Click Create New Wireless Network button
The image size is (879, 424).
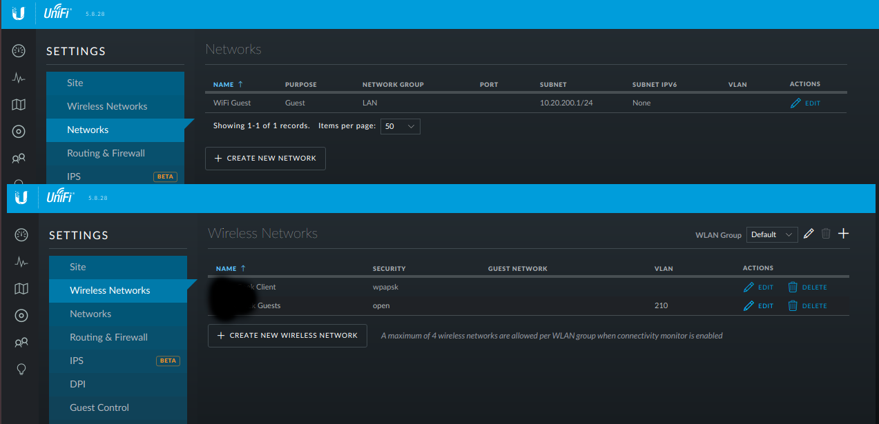click(287, 336)
